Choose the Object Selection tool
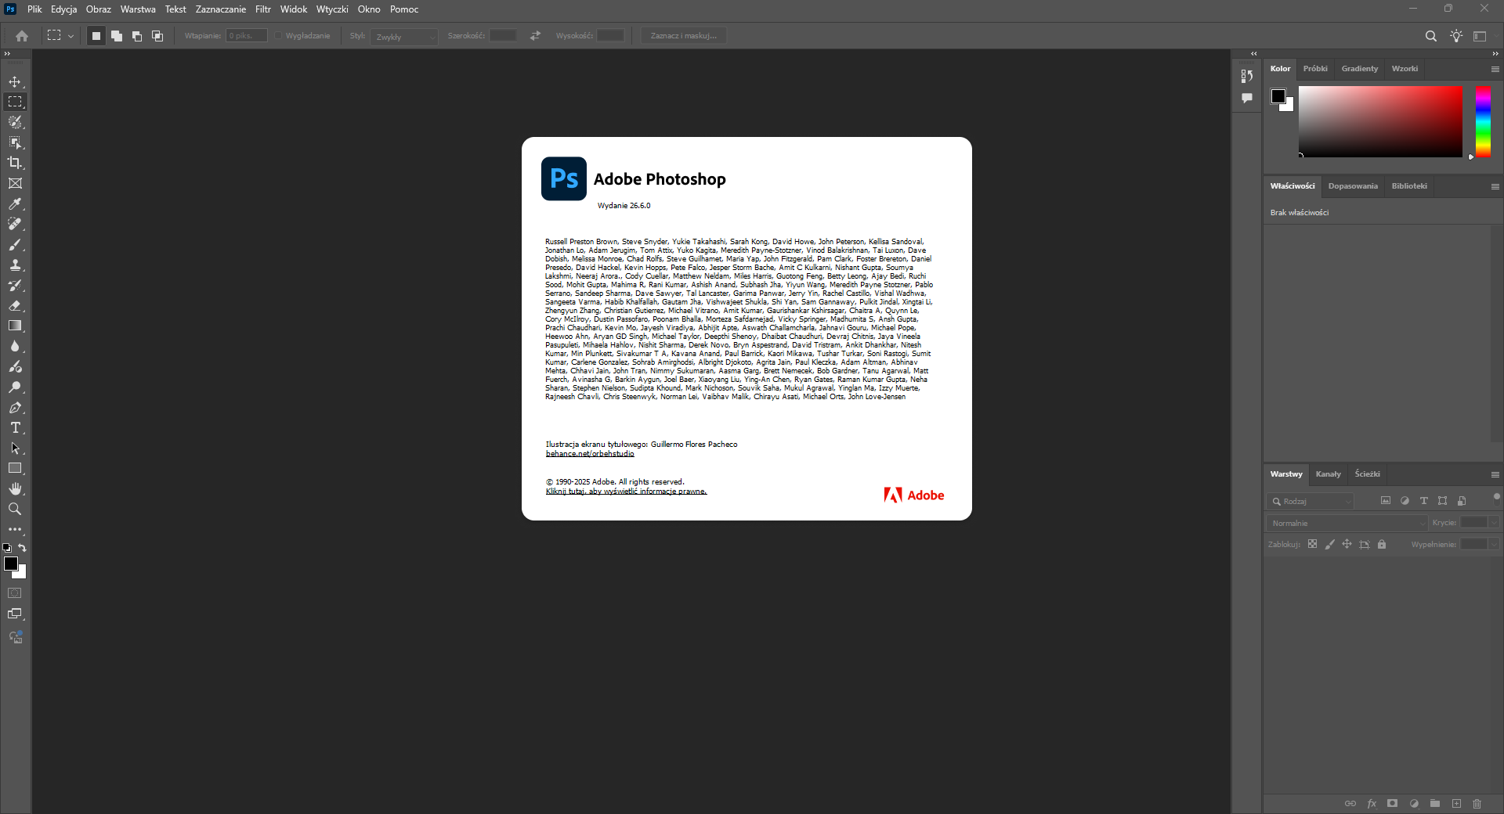 coord(15,142)
